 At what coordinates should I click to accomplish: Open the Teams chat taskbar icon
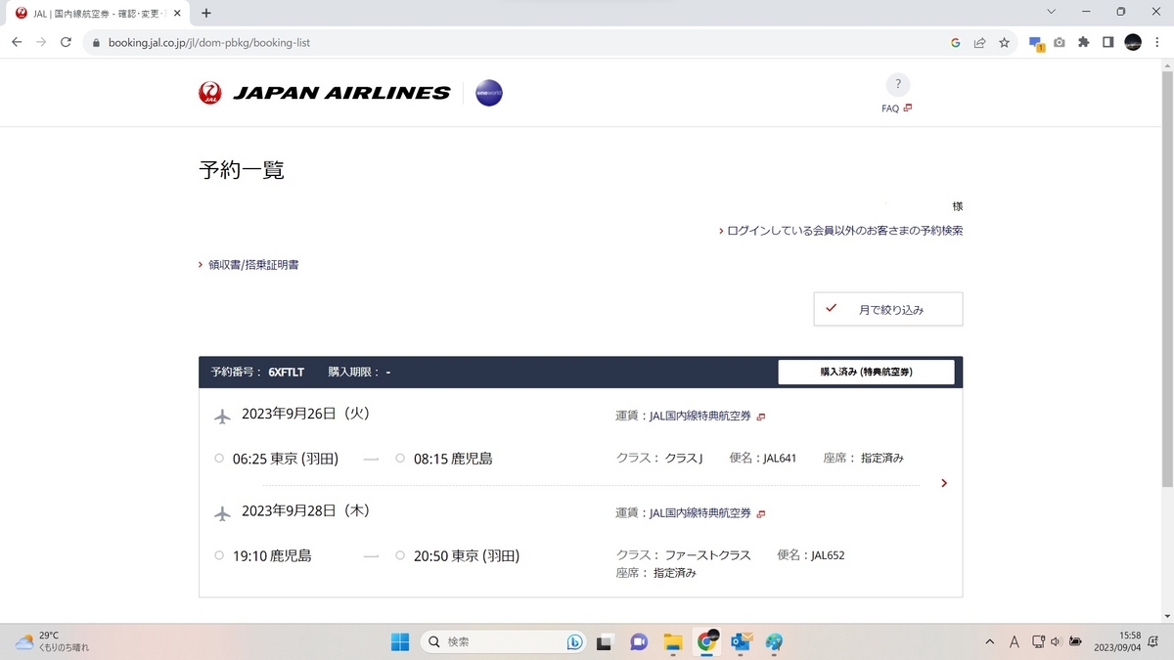[639, 642]
